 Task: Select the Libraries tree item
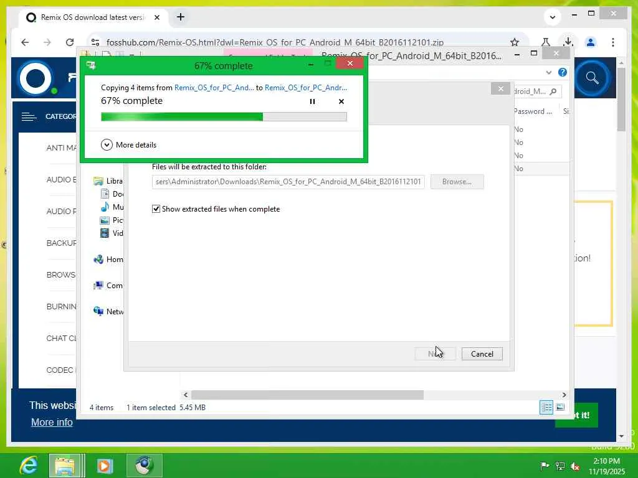pyautogui.click(x=108, y=181)
